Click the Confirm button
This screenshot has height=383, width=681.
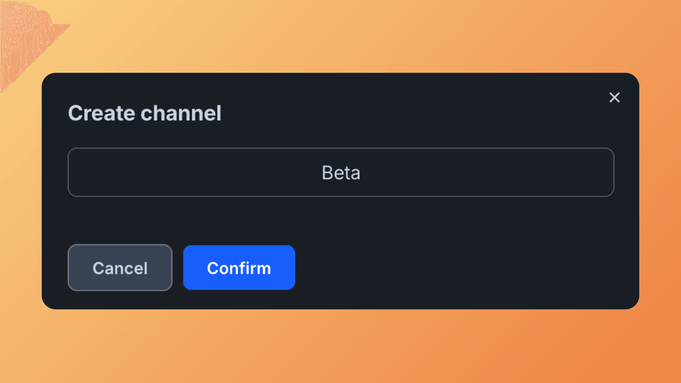(239, 268)
